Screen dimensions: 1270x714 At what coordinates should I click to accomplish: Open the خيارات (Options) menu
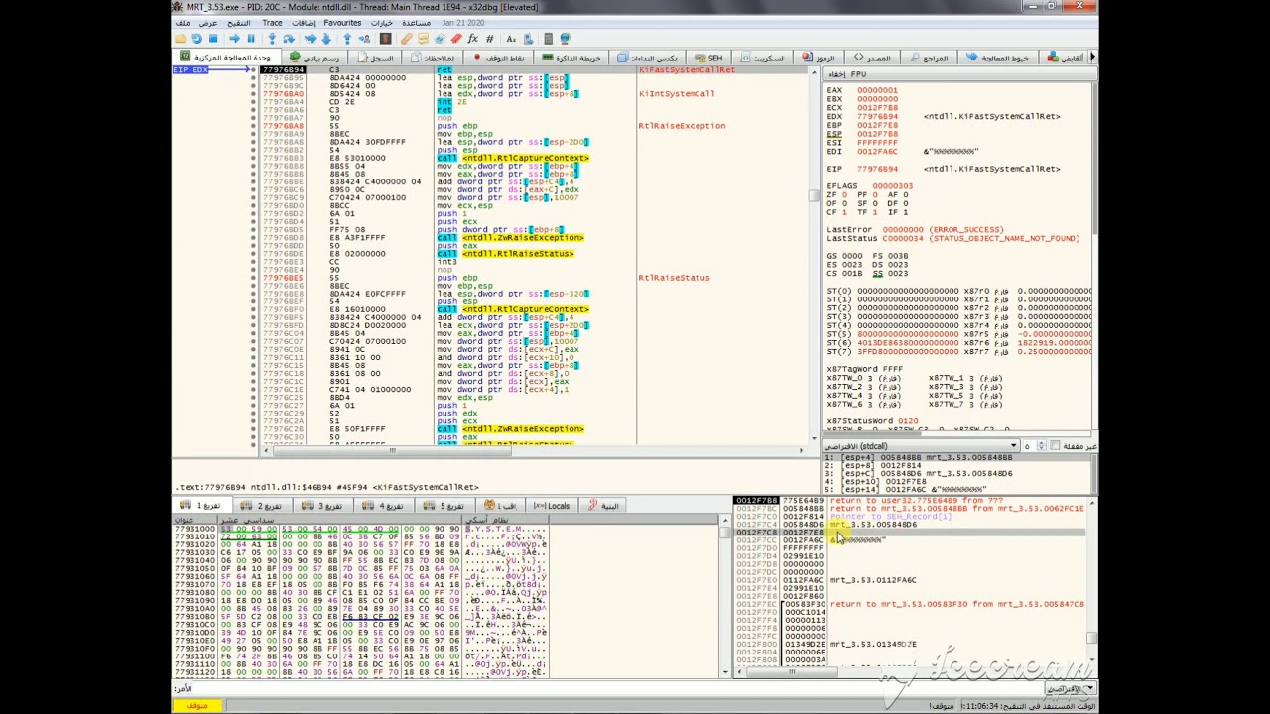tap(382, 23)
